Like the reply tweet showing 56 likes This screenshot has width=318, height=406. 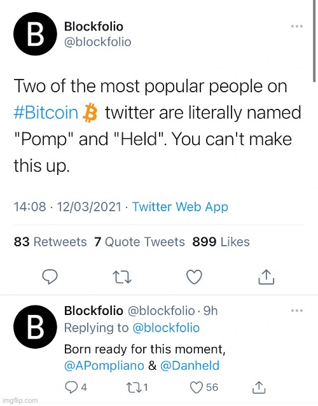pos(204,388)
